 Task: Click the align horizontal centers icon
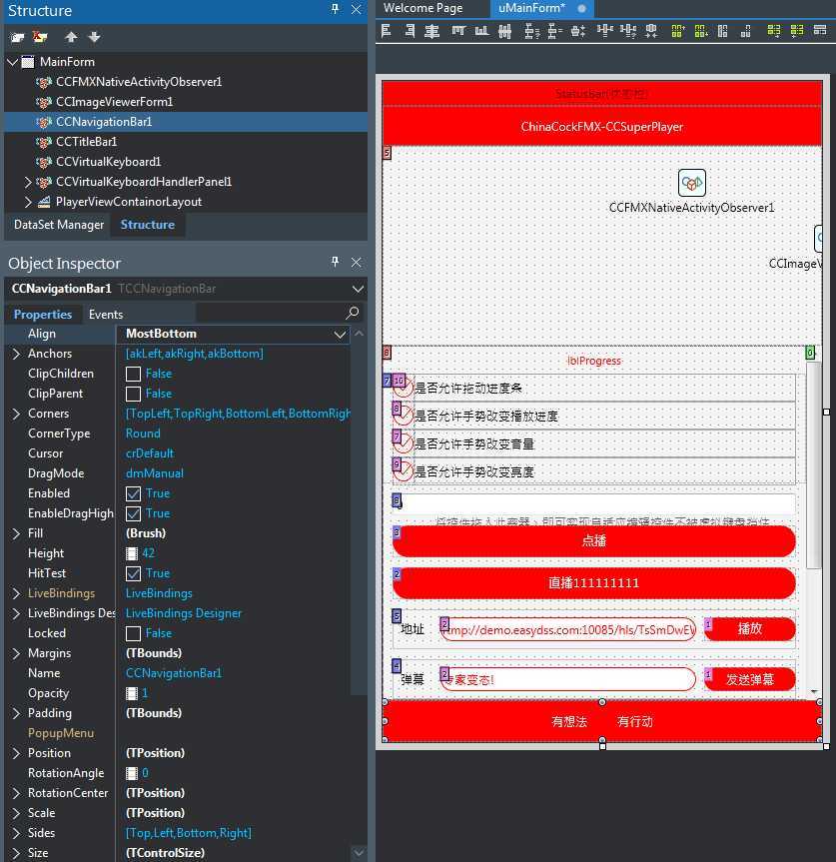(x=432, y=31)
